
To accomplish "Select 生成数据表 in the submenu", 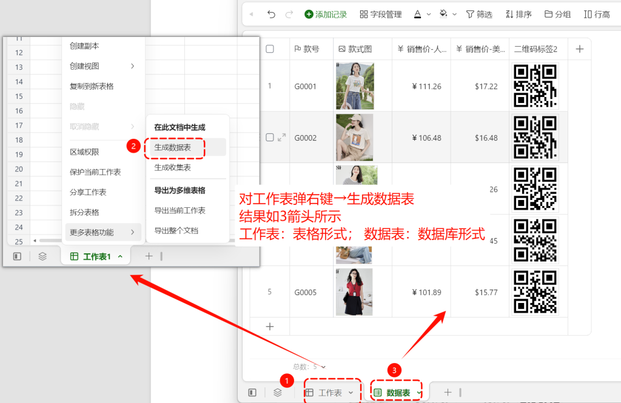I will tap(187, 148).
